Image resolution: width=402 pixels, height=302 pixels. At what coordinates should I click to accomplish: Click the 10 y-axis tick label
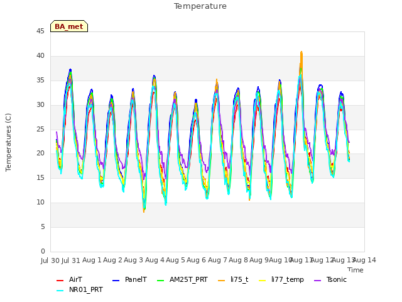(40, 202)
